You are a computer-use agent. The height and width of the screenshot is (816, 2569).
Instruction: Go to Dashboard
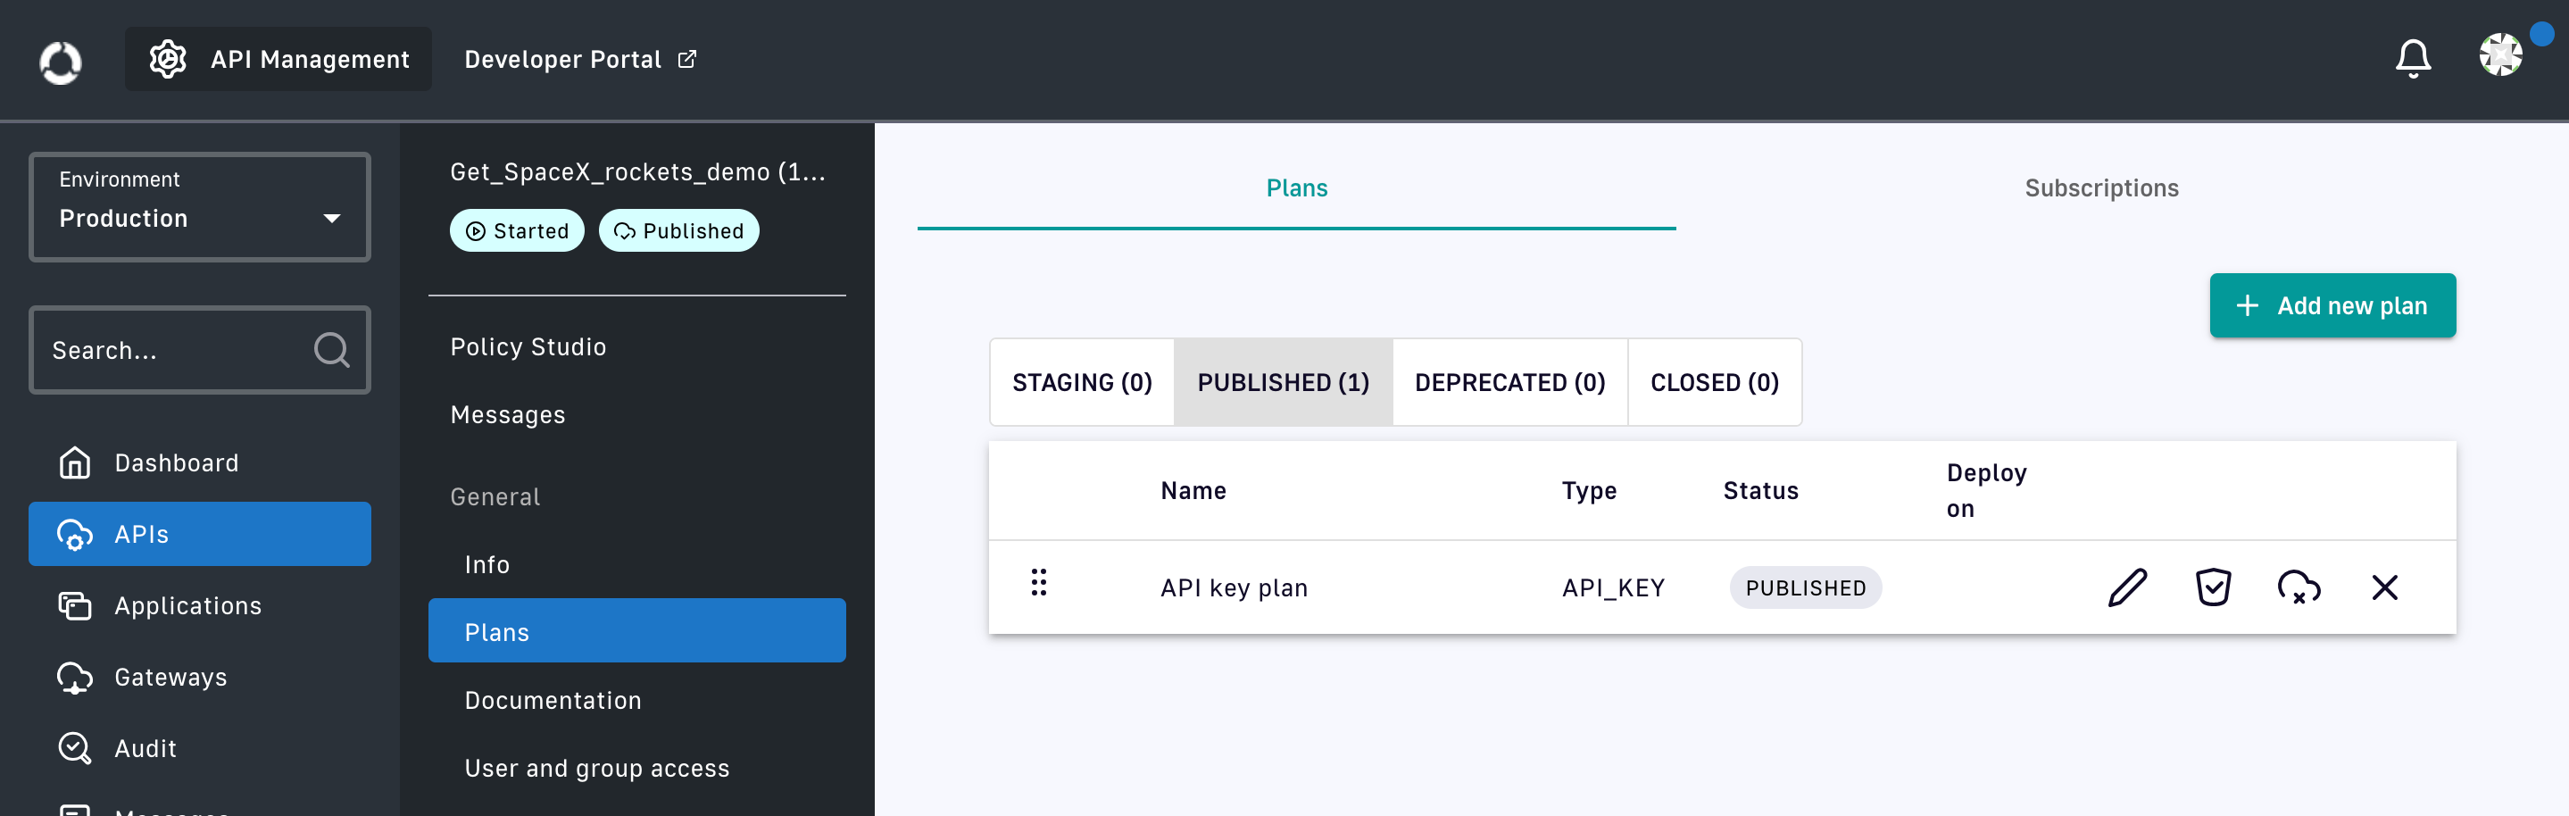[199, 462]
